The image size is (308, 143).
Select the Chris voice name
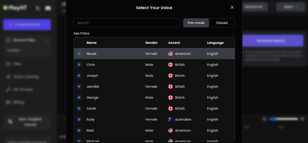pos(91,65)
